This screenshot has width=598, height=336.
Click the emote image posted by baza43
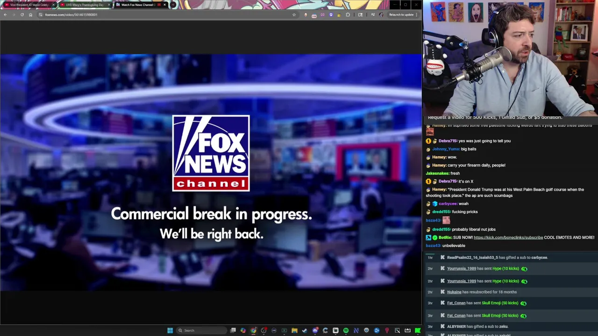446,220
